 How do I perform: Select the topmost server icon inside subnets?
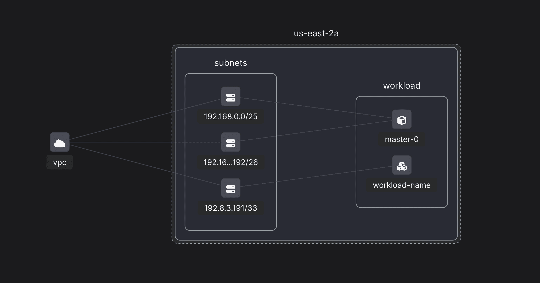pyautogui.click(x=231, y=97)
